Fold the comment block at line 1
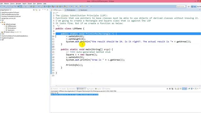The width and height of the screenshot is (201, 113). [55, 13]
